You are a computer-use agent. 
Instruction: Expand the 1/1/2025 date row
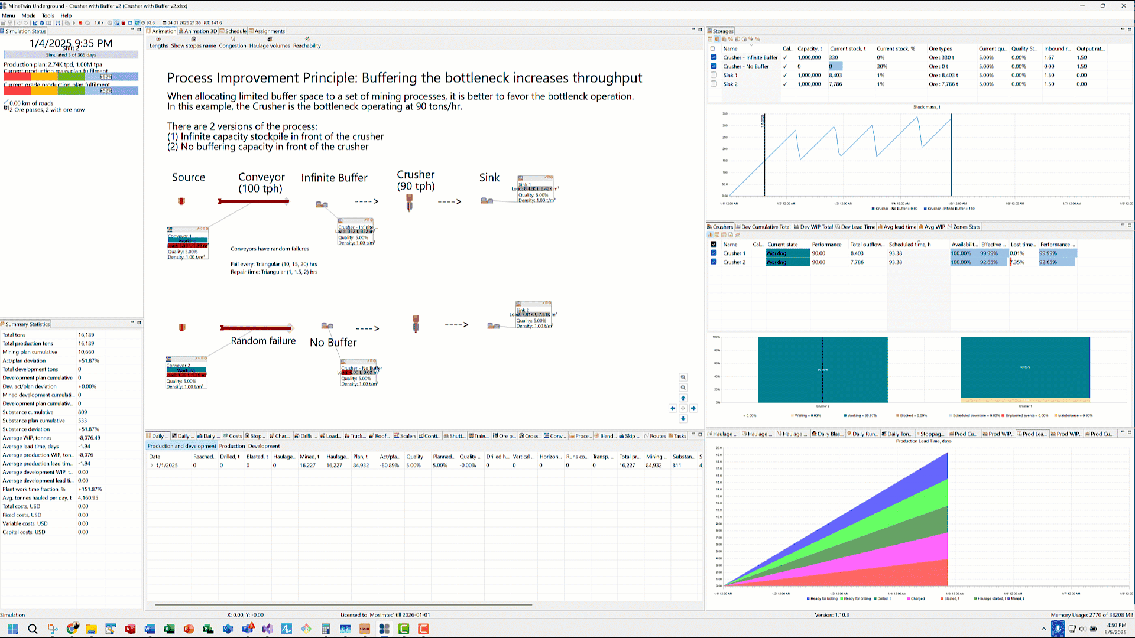click(151, 466)
